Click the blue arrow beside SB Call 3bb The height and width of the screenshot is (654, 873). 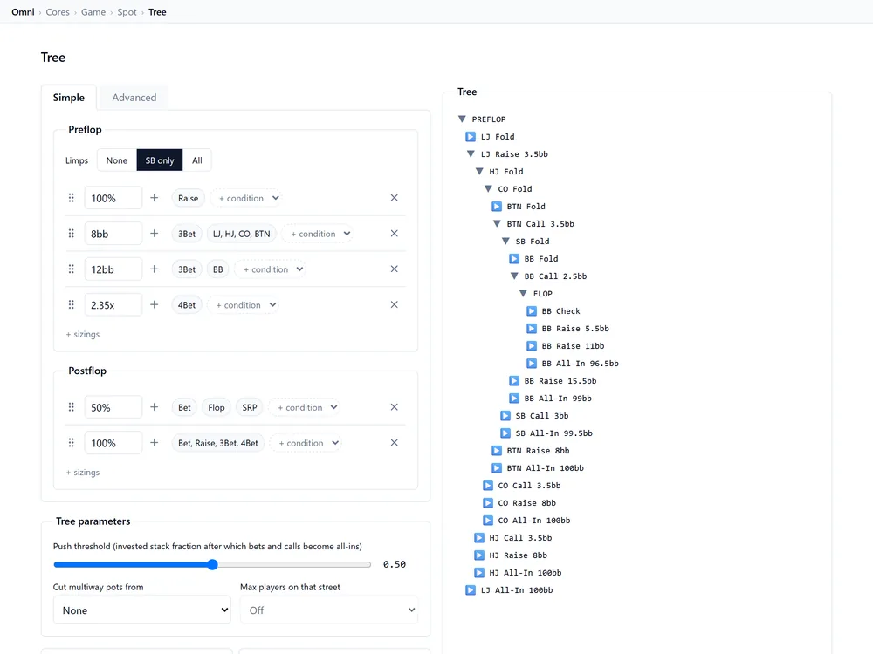tap(505, 415)
